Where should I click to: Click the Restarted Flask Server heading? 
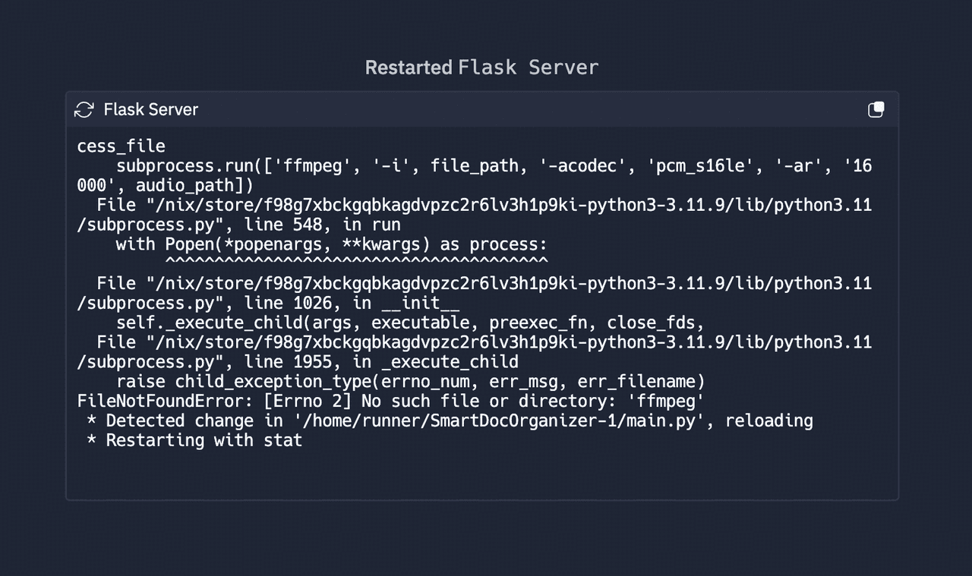(481, 68)
